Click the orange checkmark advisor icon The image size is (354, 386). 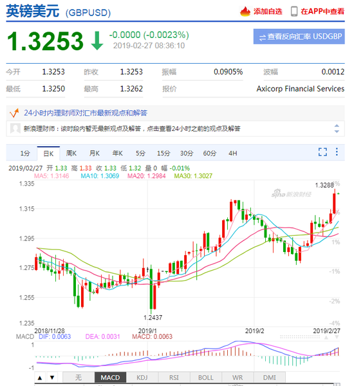[14, 113]
